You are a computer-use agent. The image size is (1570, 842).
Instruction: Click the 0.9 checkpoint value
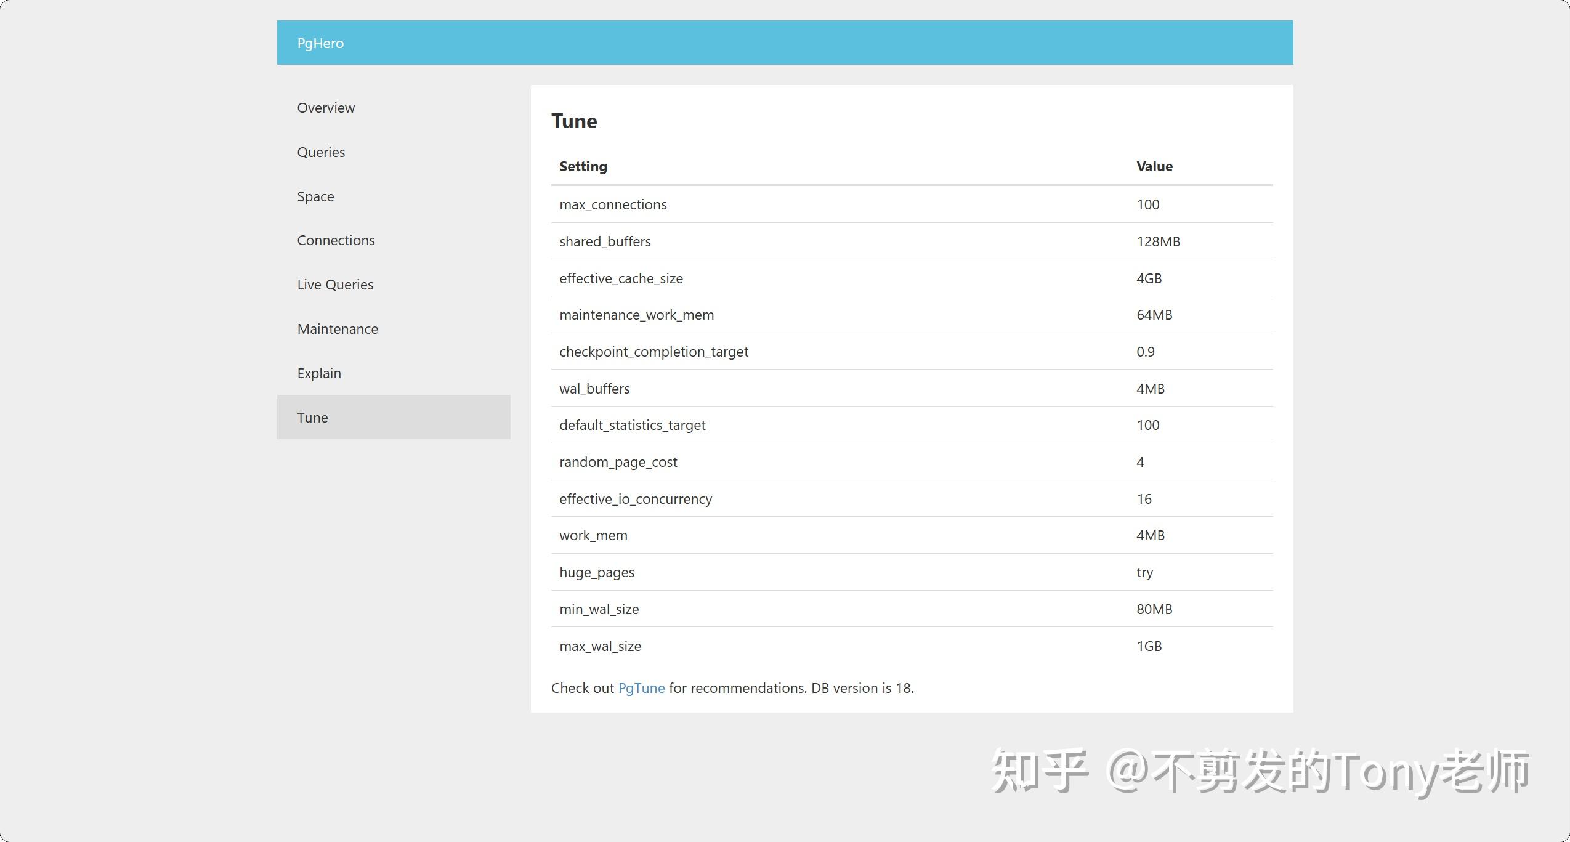1145,352
